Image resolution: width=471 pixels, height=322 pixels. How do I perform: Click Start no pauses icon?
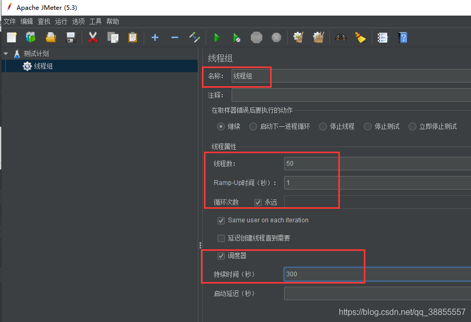pyautogui.click(x=236, y=37)
